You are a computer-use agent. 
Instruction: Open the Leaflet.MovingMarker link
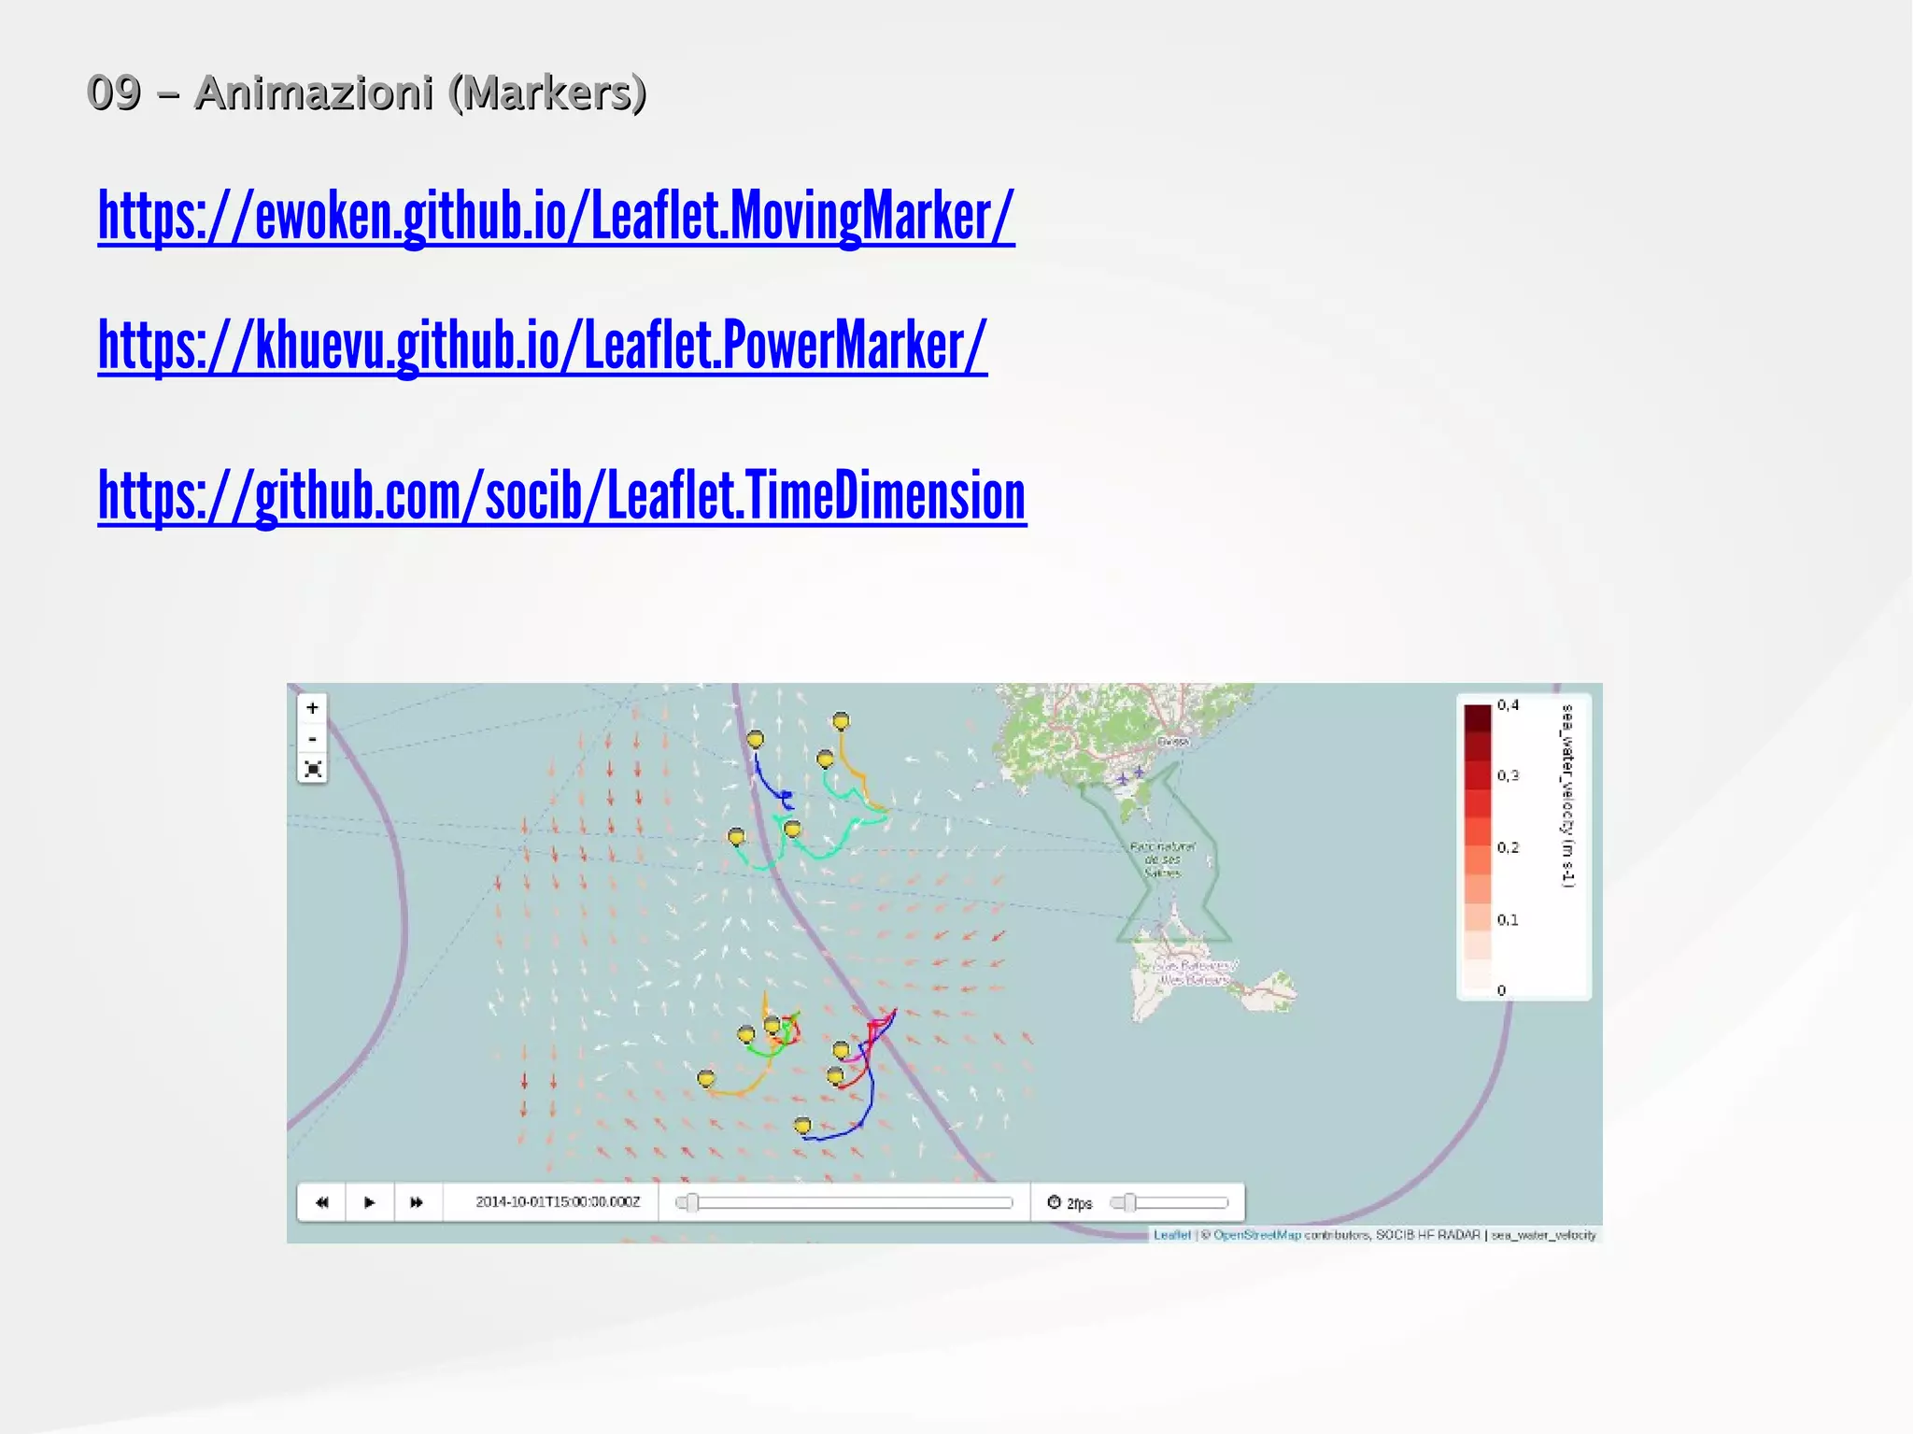pos(556,217)
